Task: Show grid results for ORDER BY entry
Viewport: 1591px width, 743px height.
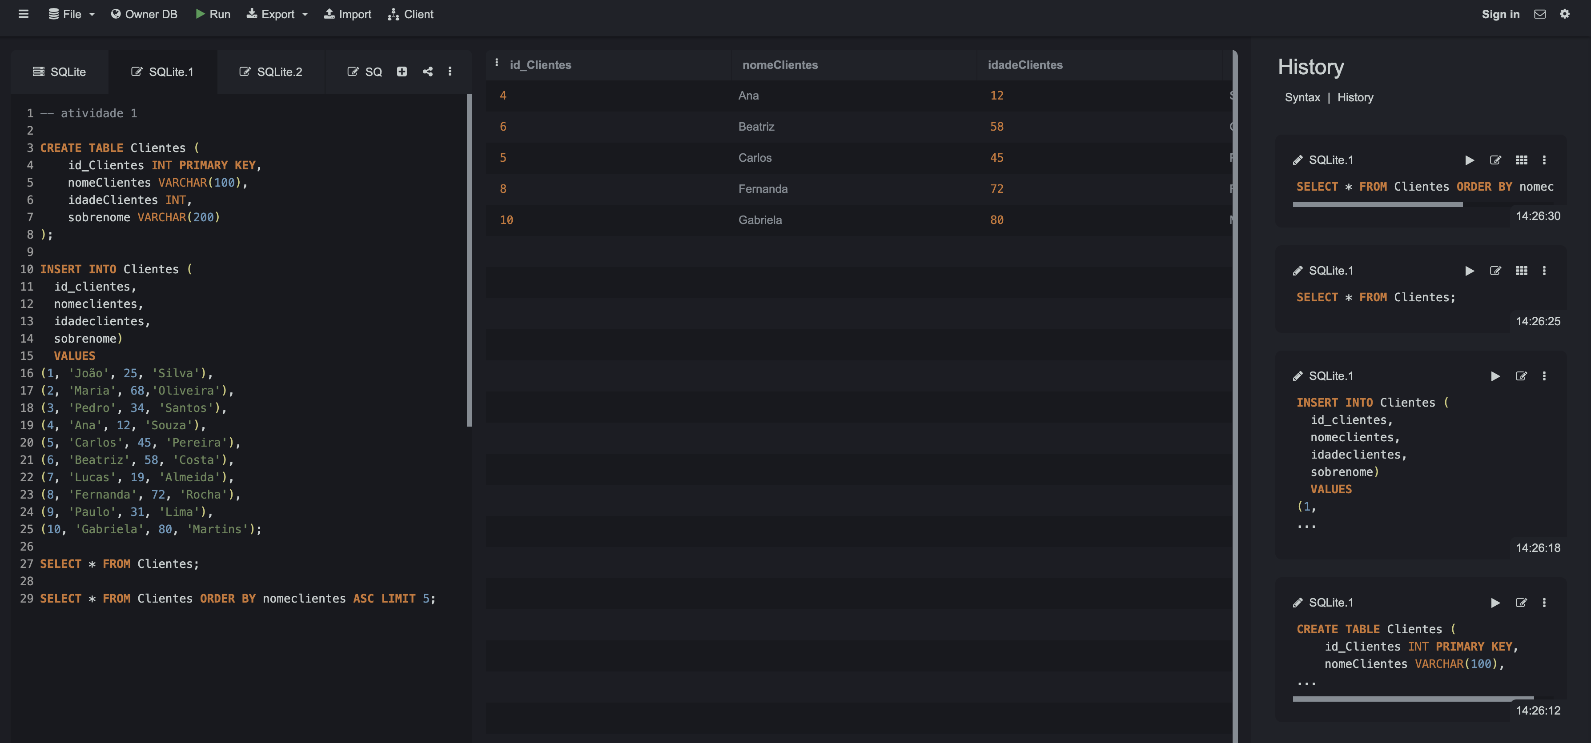Action: click(1521, 160)
